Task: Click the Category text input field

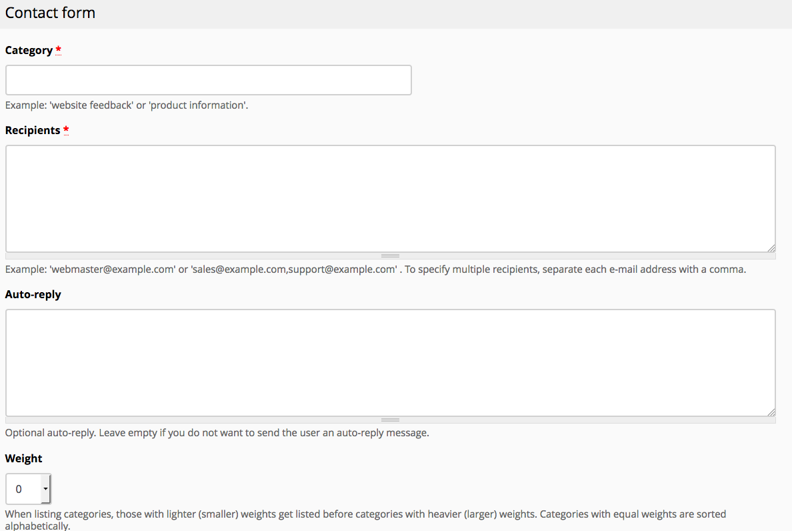Action: [x=209, y=80]
